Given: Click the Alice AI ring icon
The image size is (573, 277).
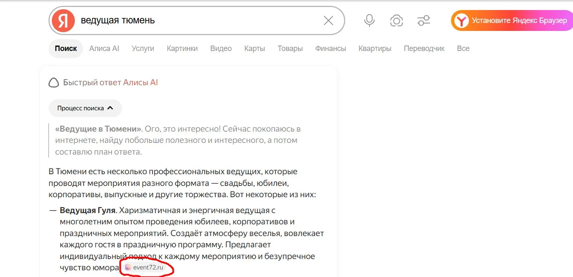Looking at the screenshot, I should [x=53, y=83].
